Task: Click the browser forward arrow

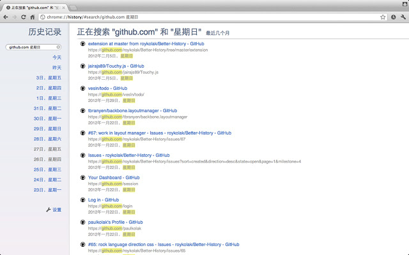Action: click(x=14, y=17)
